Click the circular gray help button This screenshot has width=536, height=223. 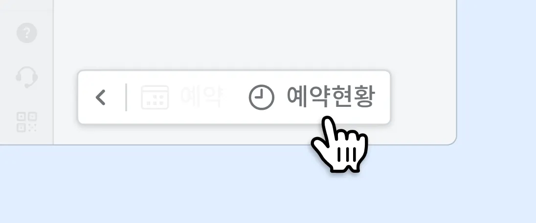click(x=27, y=33)
